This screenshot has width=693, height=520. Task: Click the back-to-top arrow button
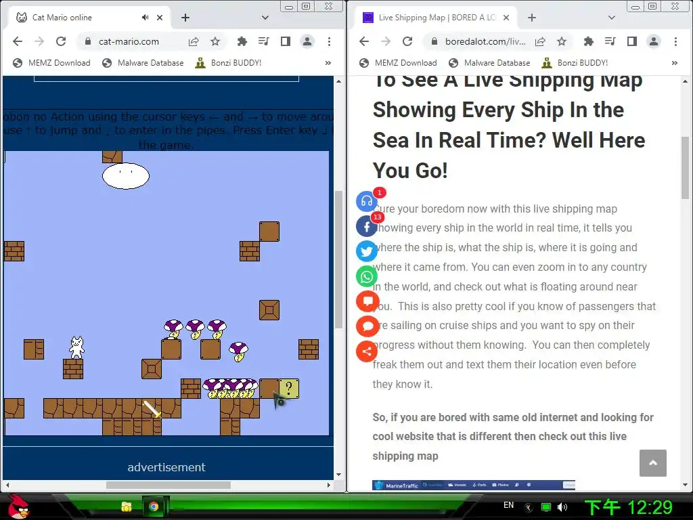pos(653,463)
